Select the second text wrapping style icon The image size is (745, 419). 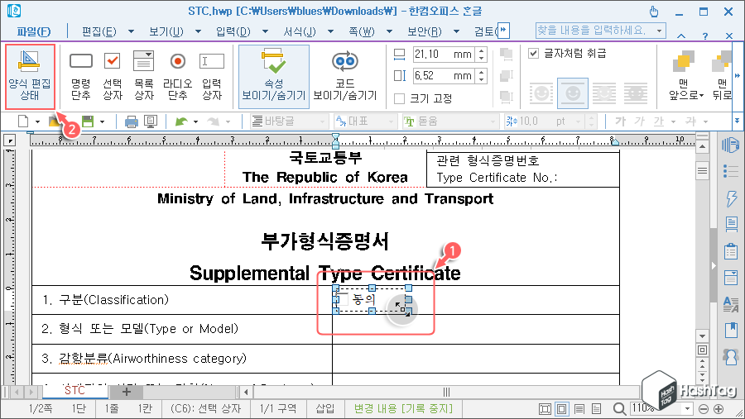click(x=573, y=93)
